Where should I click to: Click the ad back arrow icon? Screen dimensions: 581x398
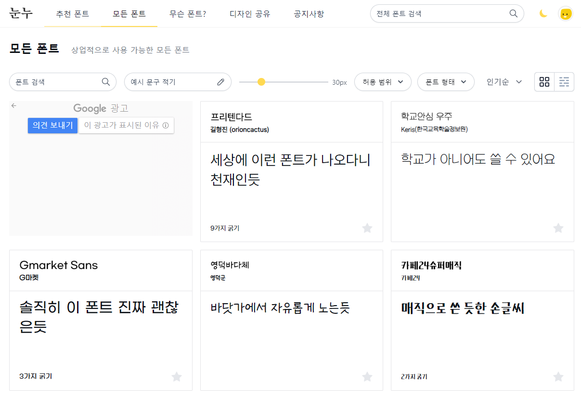(x=14, y=105)
